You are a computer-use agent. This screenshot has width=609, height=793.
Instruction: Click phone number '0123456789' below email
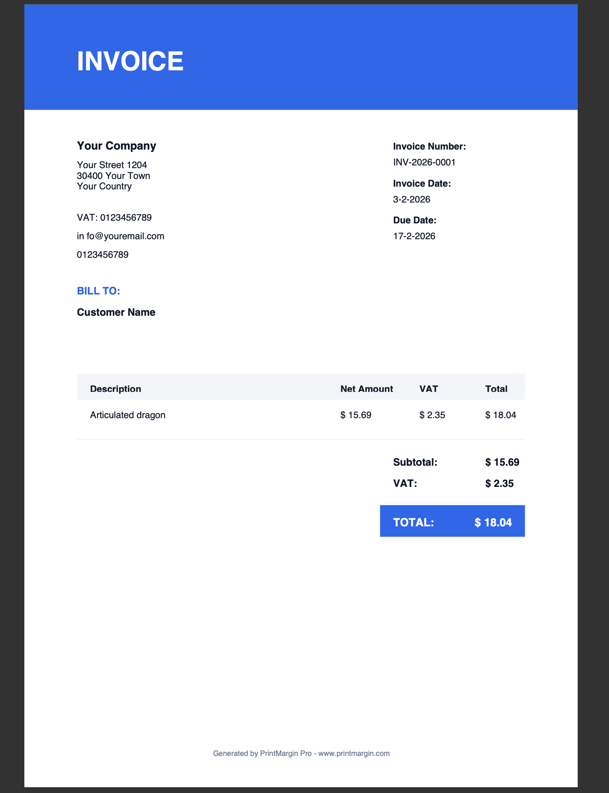pos(103,255)
